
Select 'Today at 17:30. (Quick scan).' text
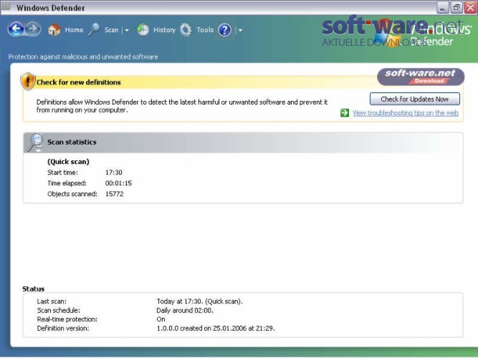tap(200, 301)
